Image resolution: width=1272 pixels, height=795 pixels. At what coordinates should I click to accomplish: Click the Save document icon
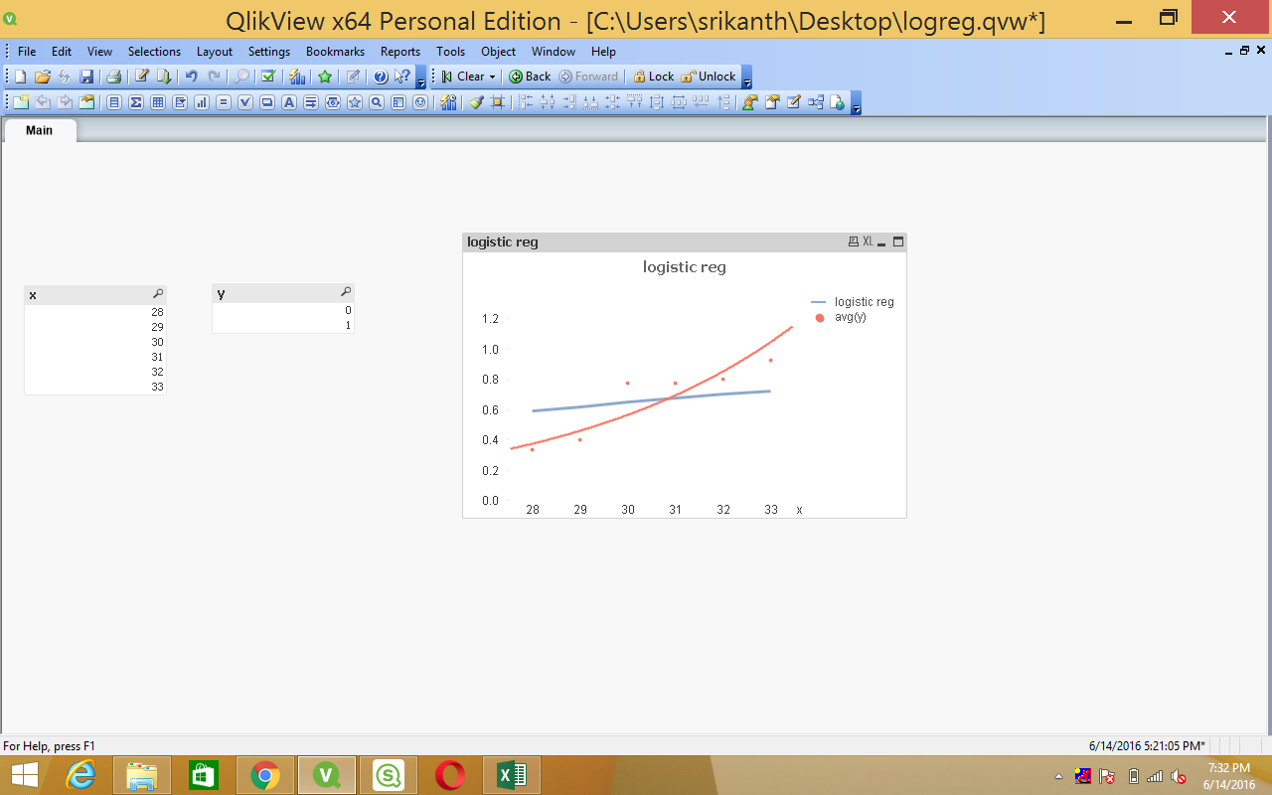(86, 77)
